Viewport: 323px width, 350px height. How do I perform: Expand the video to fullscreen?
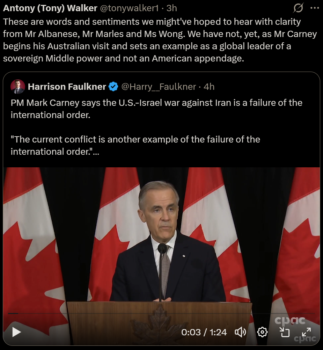coord(306,332)
